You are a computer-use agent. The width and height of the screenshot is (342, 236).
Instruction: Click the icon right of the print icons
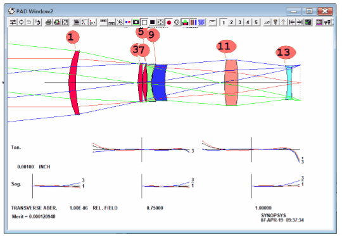pyautogui.click(x=65, y=22)
